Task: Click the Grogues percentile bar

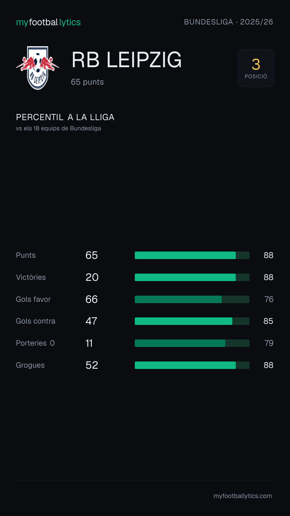Action: 192,365
